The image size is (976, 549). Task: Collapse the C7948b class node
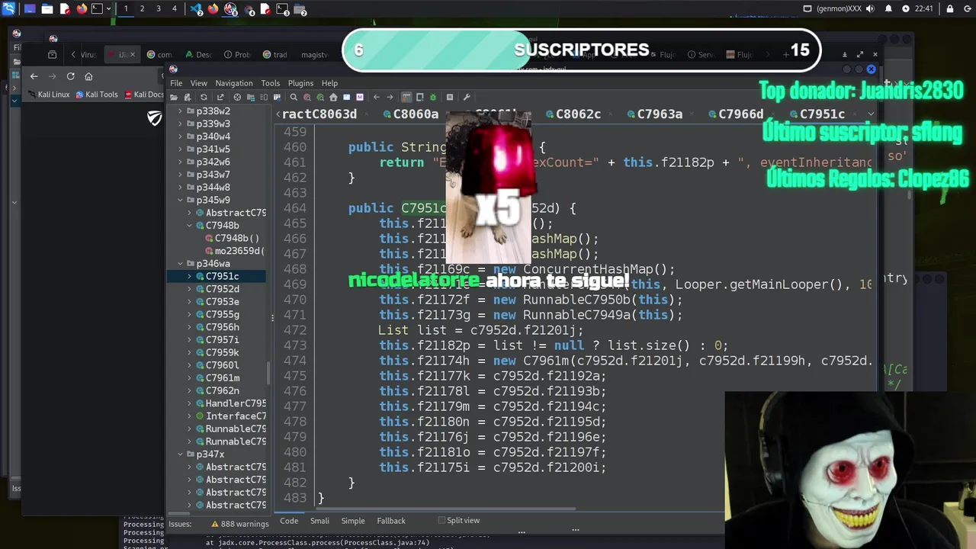pos(190,226)
